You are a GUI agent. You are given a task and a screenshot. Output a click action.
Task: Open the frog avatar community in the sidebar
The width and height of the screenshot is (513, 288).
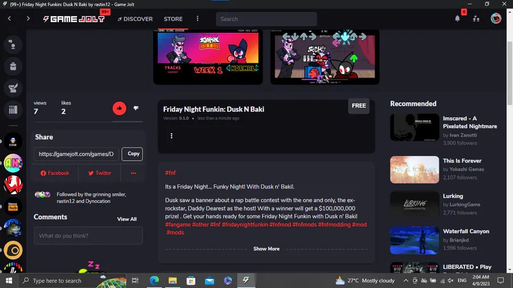pyautogui.click(x=13, y=228)
